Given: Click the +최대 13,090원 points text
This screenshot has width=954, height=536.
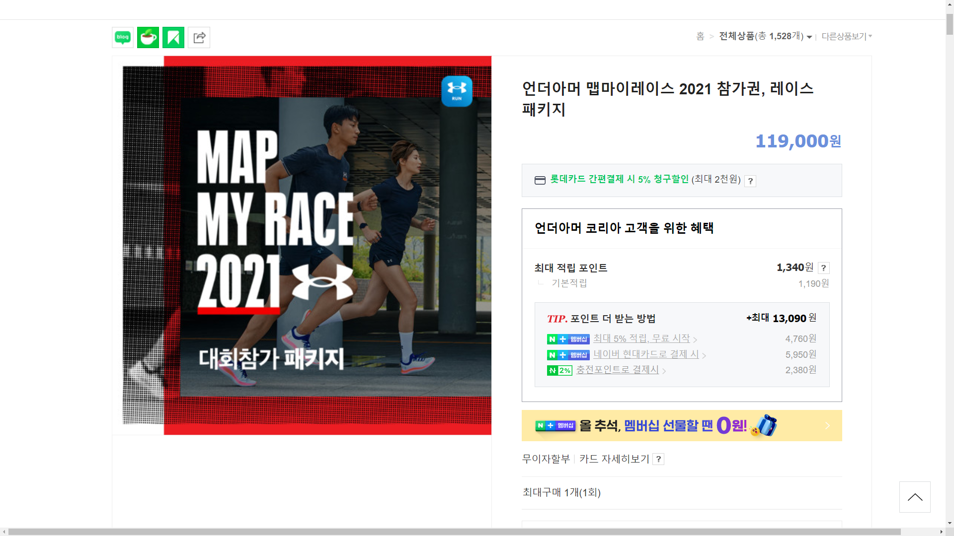Looking at the screenshot, I should (781, 318).
